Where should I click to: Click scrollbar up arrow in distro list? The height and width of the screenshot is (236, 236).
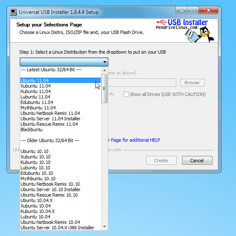tap(105, 70)
